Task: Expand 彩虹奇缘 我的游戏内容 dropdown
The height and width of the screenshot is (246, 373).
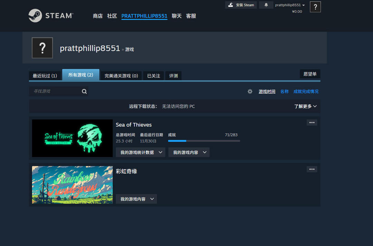Action: pyautogui.click(x=136, y=199)
